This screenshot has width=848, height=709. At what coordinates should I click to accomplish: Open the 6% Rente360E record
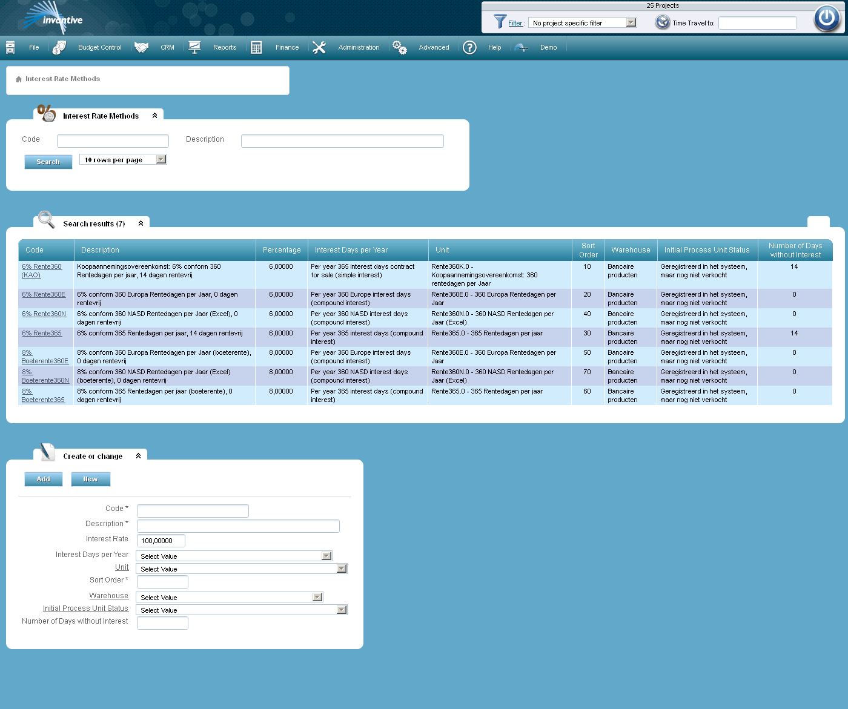(x=44, y=294)
